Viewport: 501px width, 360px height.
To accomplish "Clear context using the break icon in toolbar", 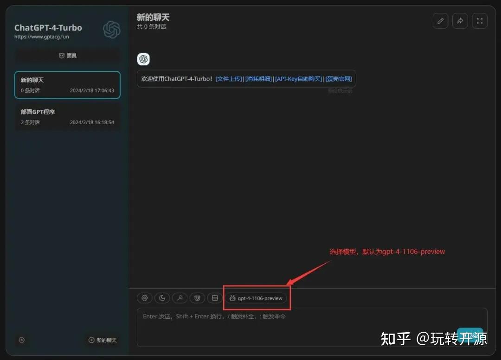I will 215,298.
